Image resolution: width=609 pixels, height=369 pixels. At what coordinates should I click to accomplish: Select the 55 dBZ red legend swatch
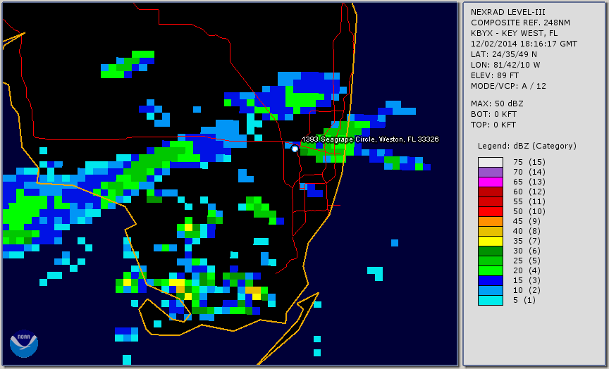click(491, 202)
